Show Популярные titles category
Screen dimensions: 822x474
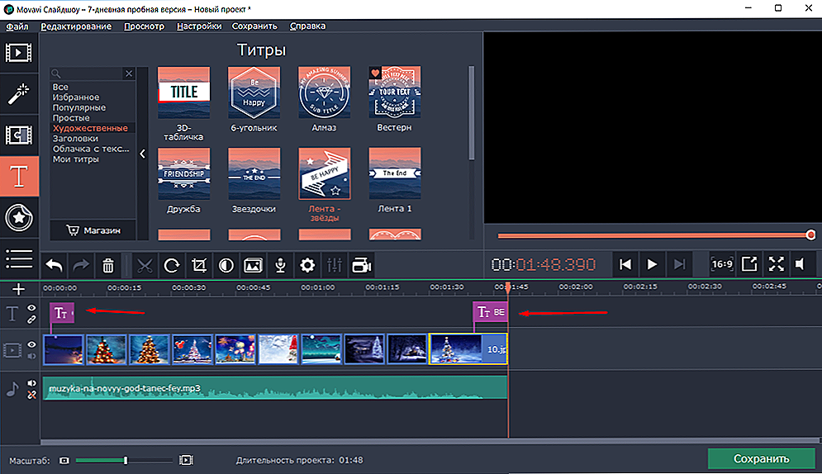point(79,107)
